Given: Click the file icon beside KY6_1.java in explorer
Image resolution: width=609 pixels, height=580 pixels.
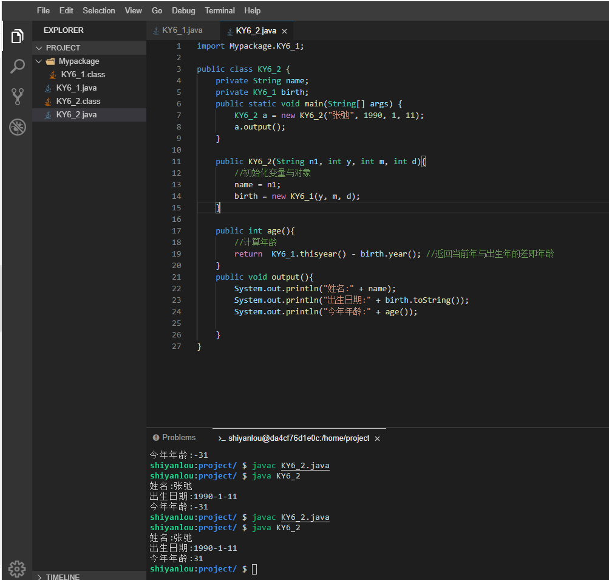Looking at the screenshot, I should (x=48, y=88).
